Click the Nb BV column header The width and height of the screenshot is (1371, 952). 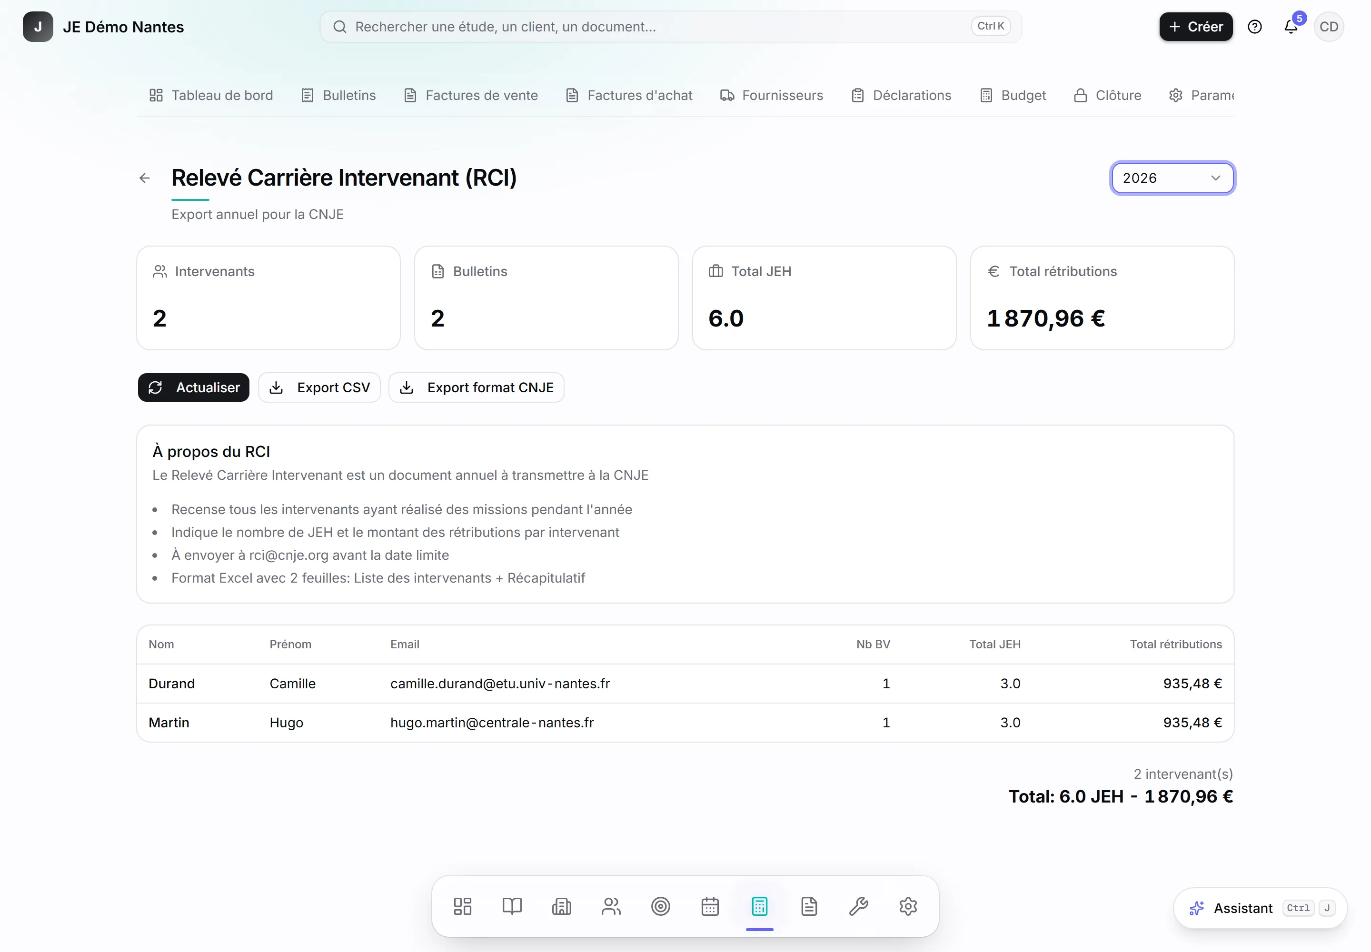[873, 644]
